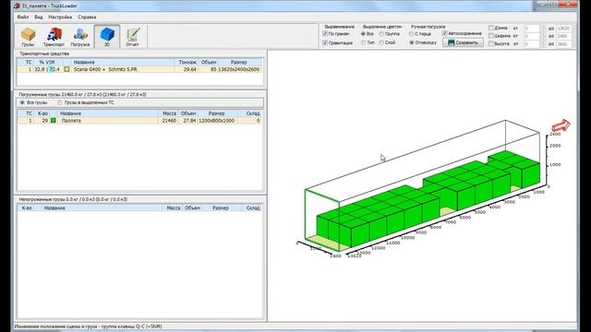The image size is (591, 332).
Task: Click the vehicle size cell 13620x2400x2600
Action: click(x=239, y=69)
